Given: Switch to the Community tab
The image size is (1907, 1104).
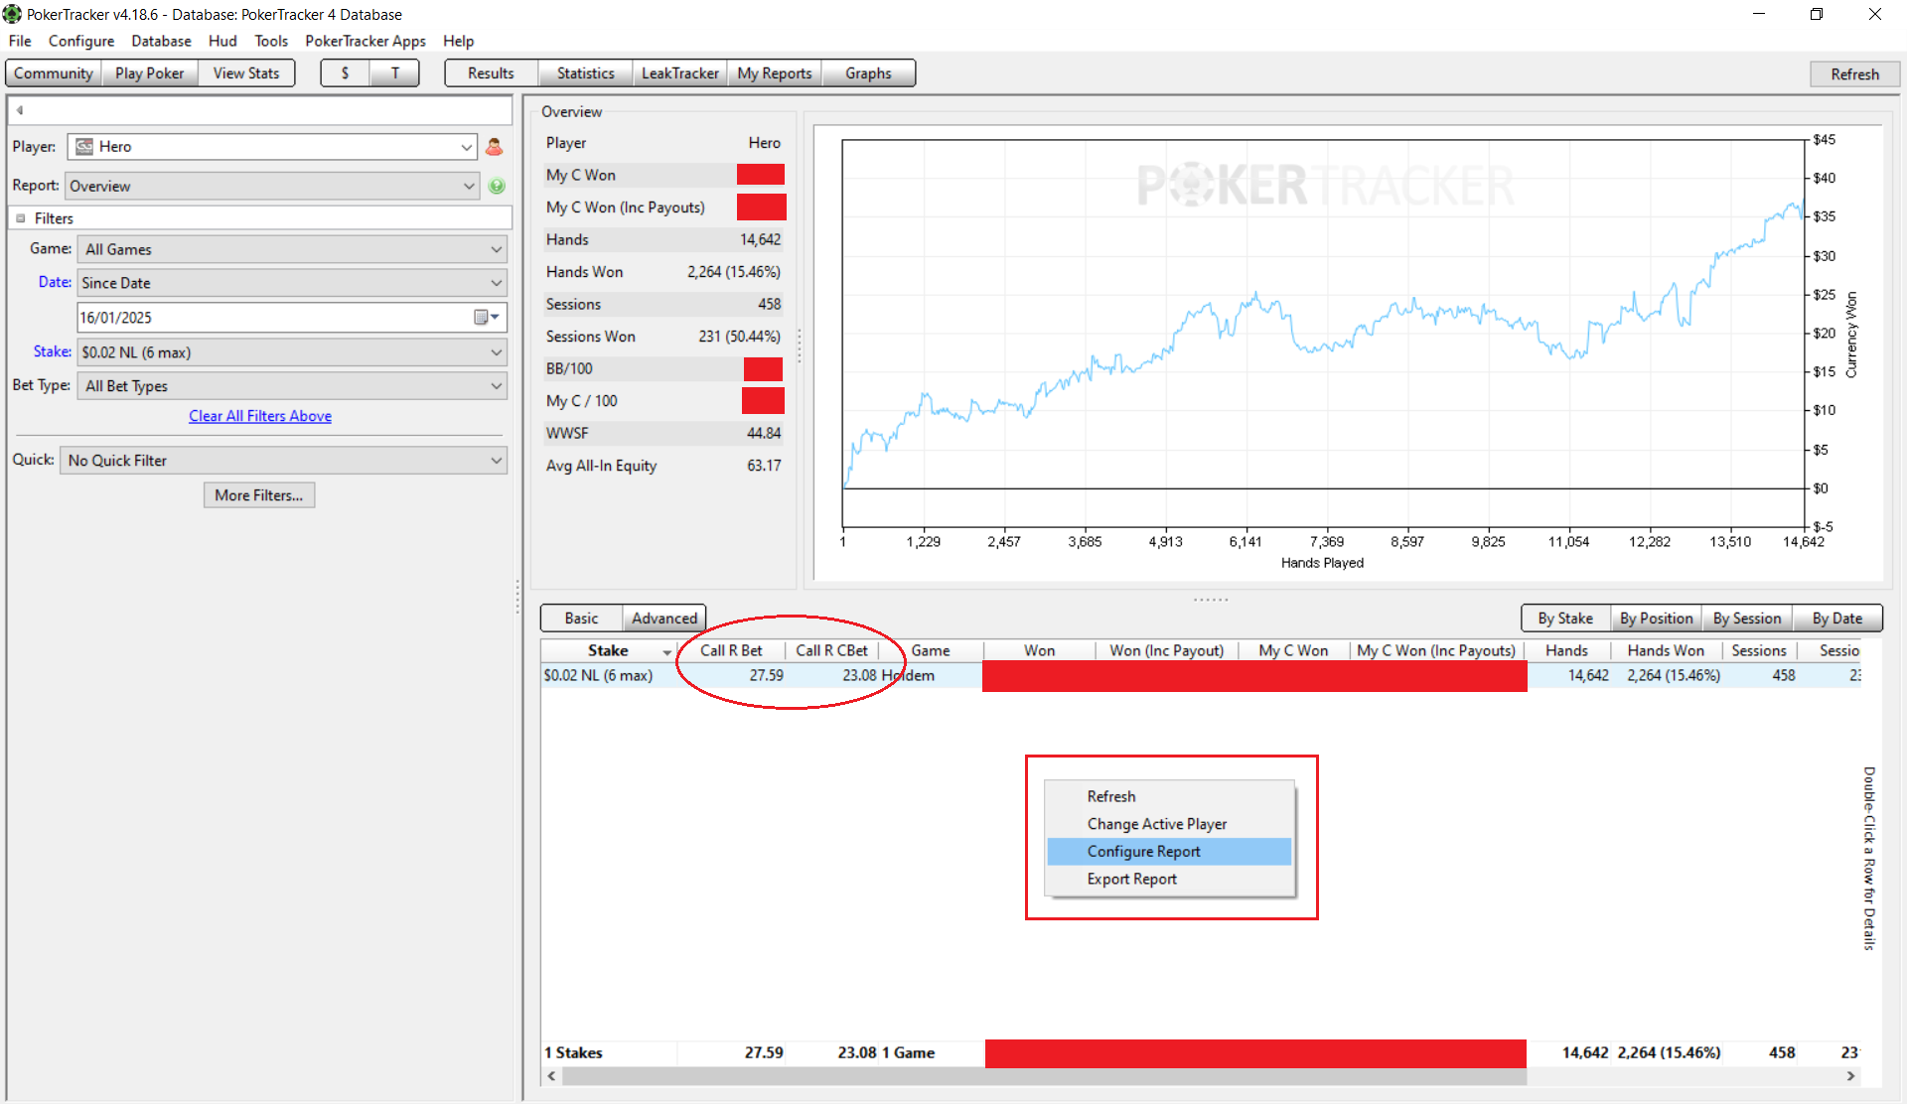Looking at the screenshot, I should click(54, 73).
